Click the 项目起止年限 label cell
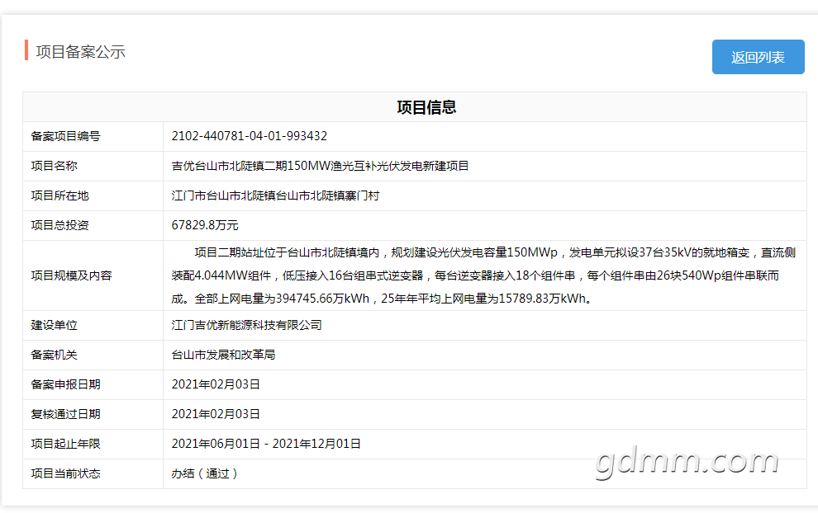The height and width of the screenshot is (513, 818). 93,445
